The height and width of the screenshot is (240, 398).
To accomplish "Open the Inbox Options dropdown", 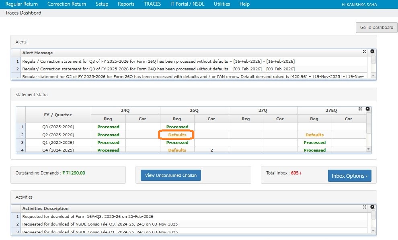I will click(349, 176).
